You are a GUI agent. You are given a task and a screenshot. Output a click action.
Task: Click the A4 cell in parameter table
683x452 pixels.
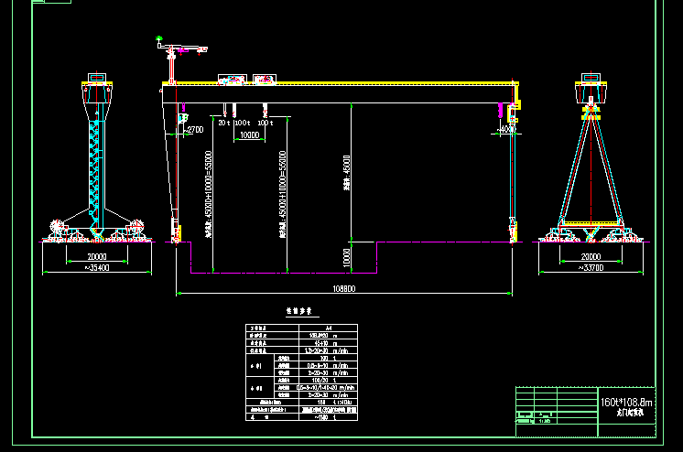(x=329, y=328)
